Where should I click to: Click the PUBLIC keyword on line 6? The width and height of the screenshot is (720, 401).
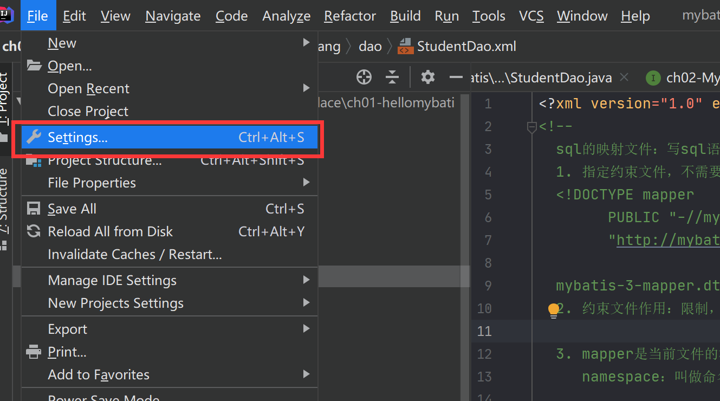click(x=633, y=217)
